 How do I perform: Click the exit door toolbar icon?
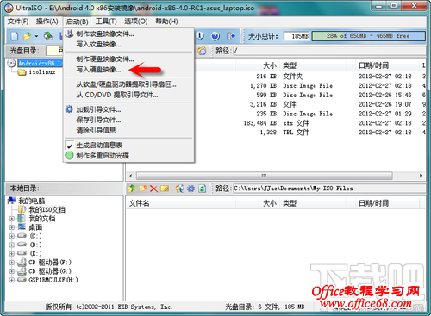tap(231, 36)
